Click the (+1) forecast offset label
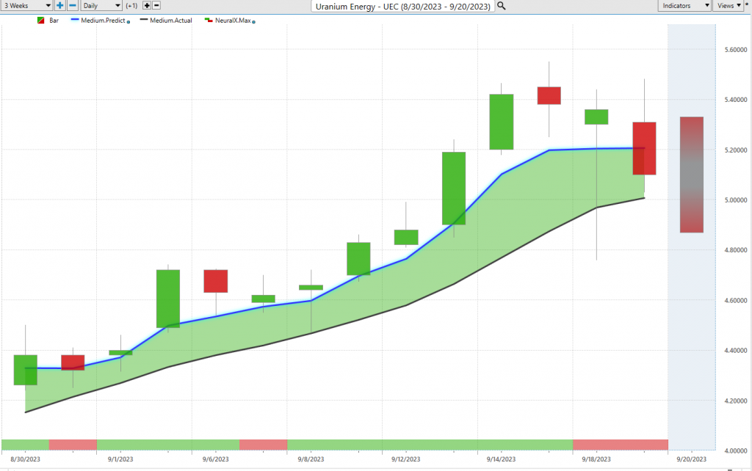The image size is (752, 471). pos(131,6)
